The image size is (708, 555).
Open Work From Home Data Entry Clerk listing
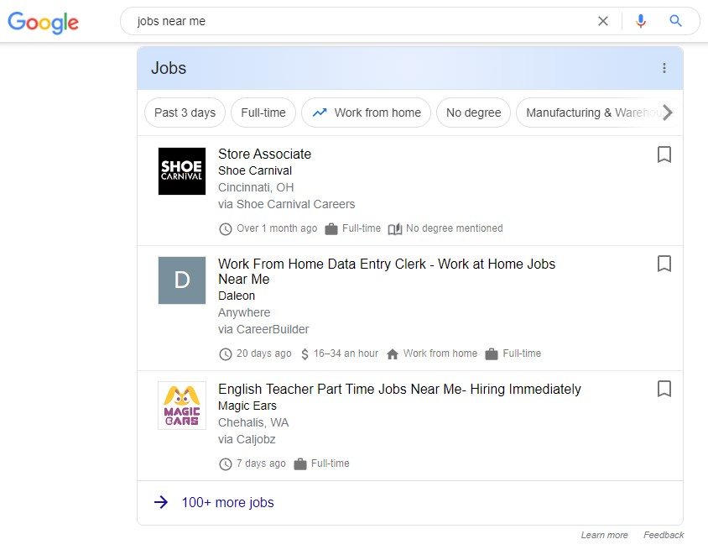point(387,271)
